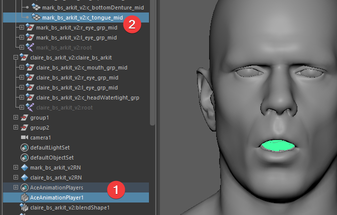Click mesh icon of c_tongue_mid
The width and height of the screenshot is (337, 215).
(36, 17)
